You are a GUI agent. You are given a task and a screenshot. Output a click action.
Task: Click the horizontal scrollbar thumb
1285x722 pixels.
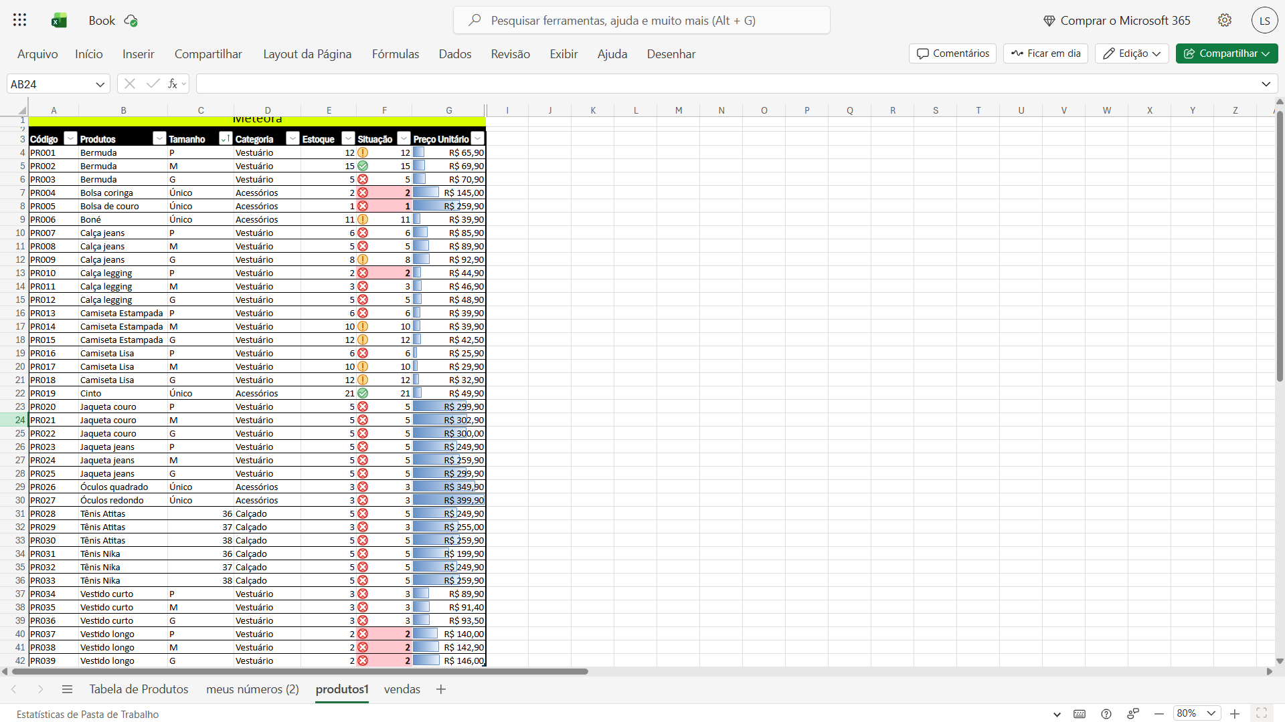click(300, 671)
